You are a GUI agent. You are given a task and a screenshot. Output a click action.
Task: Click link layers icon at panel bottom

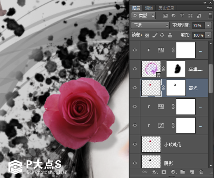coord(145,172)
